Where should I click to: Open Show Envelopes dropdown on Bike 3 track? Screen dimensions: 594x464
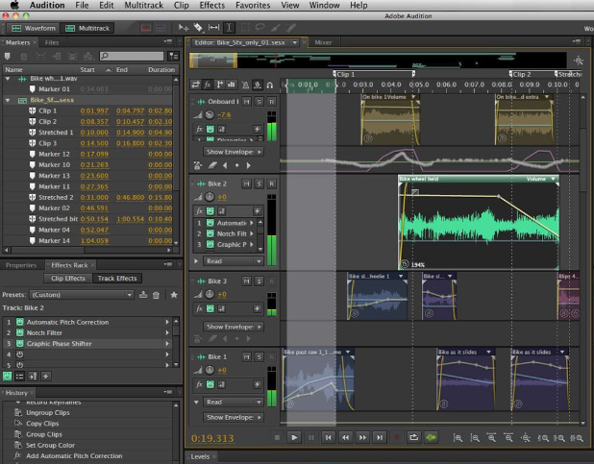pos(234,327)
